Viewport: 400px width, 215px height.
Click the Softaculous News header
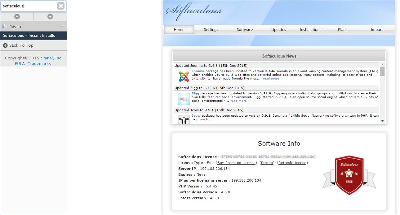point(279,56)
